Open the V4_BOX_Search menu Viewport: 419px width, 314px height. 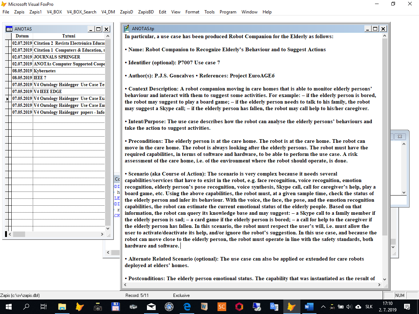(81, 12)
